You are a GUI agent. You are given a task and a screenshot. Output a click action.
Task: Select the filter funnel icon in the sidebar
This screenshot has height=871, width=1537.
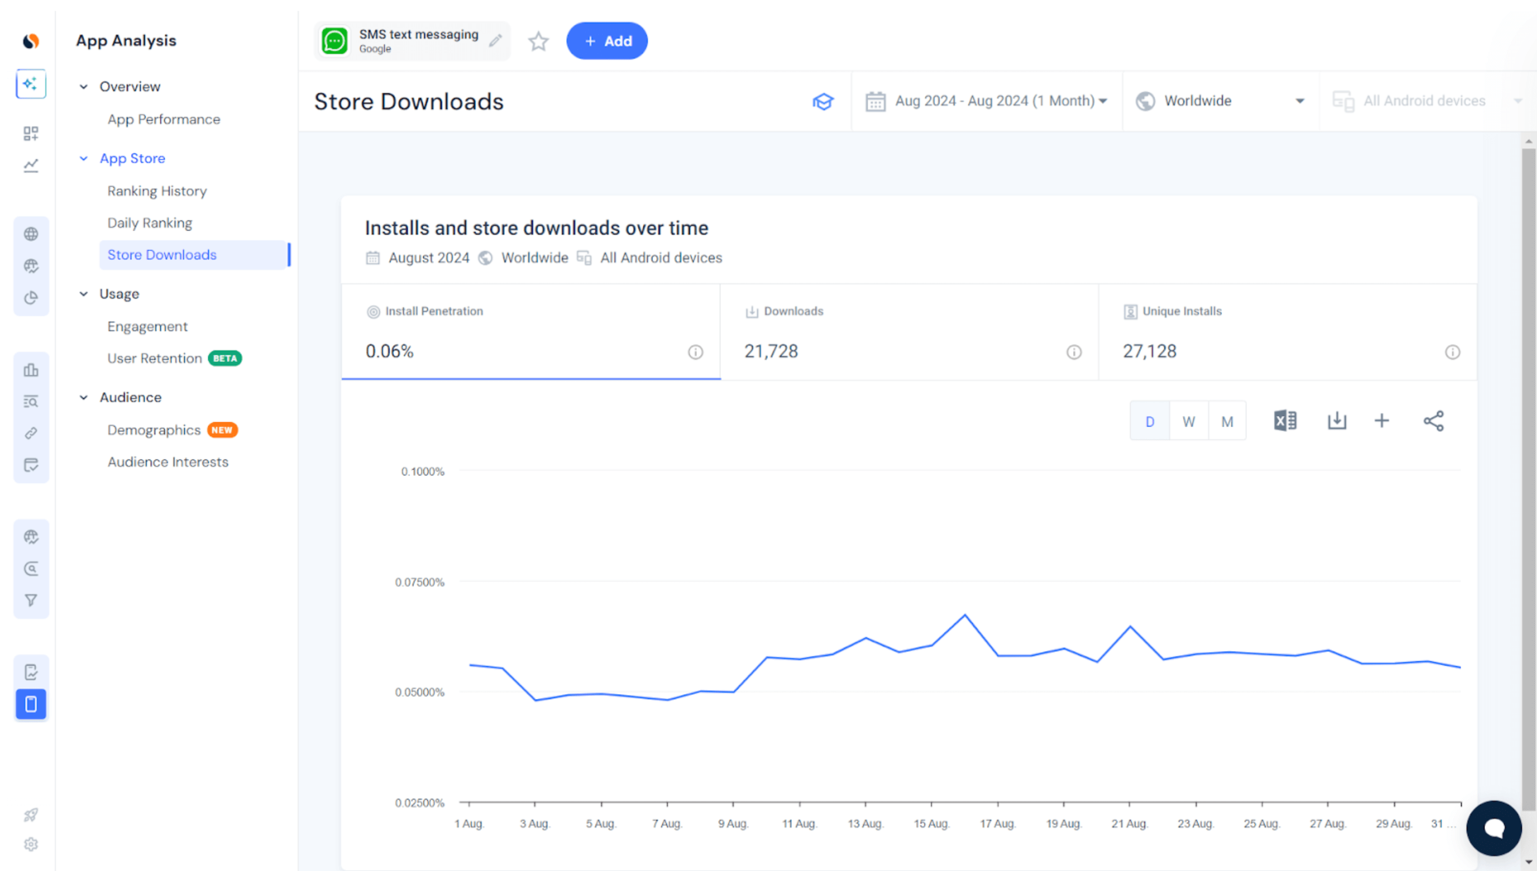[31, 600]
